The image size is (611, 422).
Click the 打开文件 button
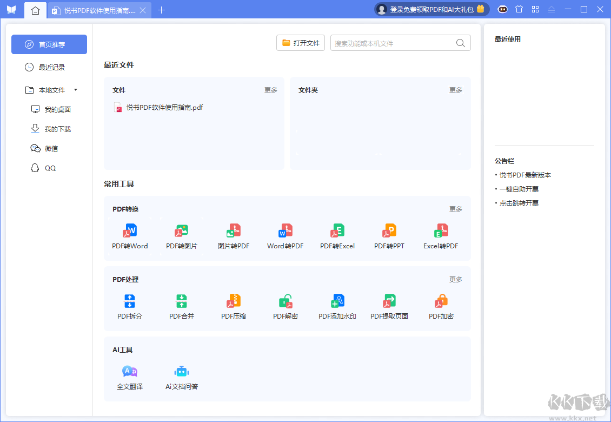pos(301,43)
